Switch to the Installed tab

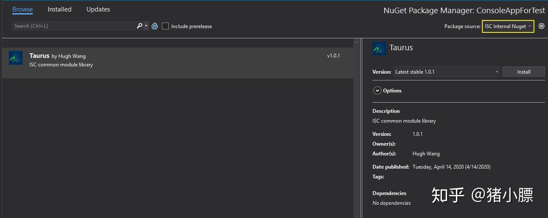tap(60, 9)
